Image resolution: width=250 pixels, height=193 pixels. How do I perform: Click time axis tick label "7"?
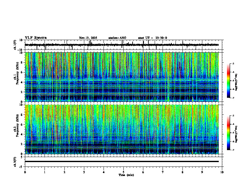(163, 172)
